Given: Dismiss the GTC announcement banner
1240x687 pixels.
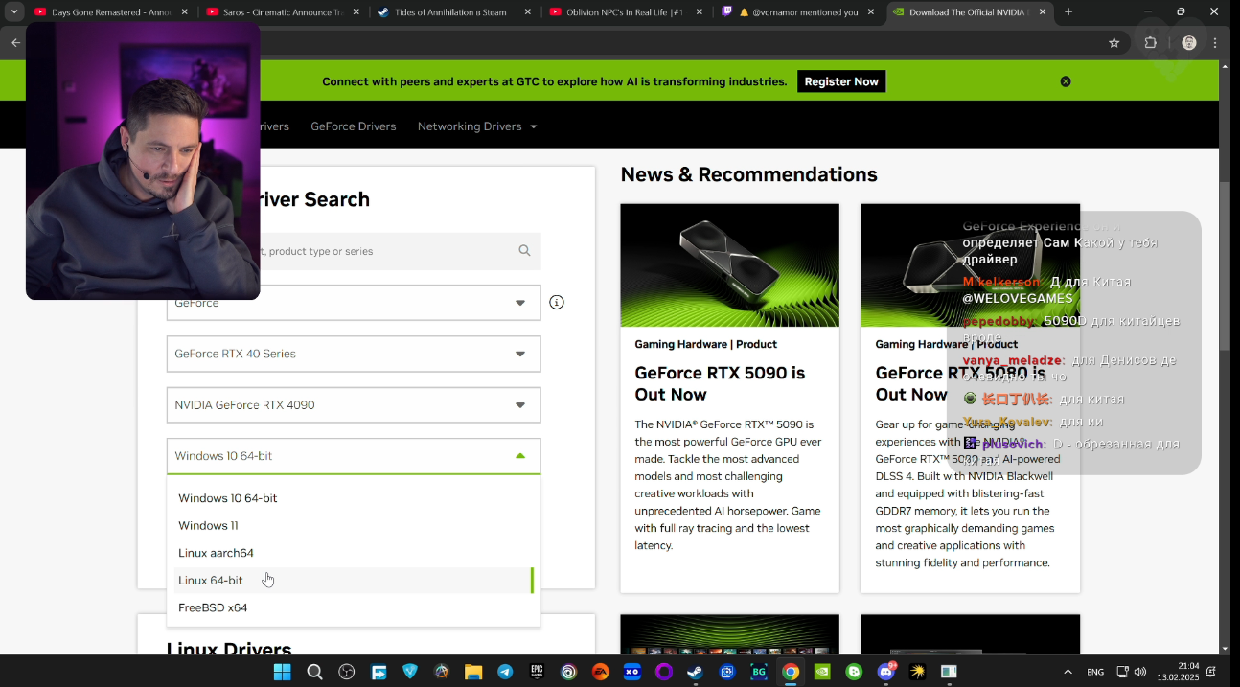Looking at the screenshot, I should pos(1066,81).
